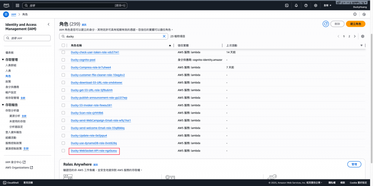The image size is (373, 186).
Task: Open 身分供應商 in the sidebar
Action: tap(12, 87)
